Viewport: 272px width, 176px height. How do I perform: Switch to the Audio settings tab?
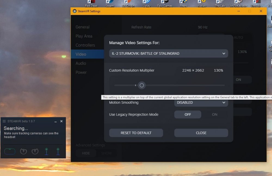click(81, 63)
